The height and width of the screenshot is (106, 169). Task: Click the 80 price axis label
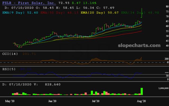[x=167, y=7]
